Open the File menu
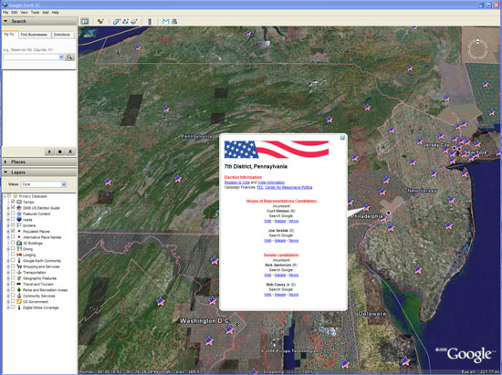 coord(5,13)
